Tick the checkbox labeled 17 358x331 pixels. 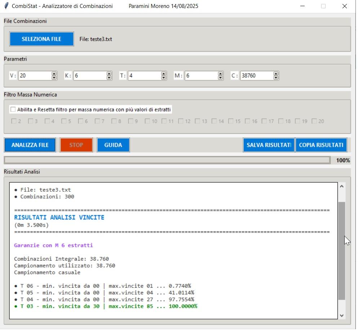point(264,122)
